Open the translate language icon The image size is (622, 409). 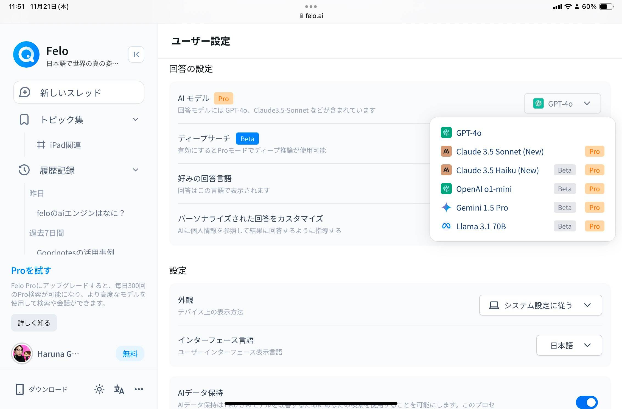(119, 389)
